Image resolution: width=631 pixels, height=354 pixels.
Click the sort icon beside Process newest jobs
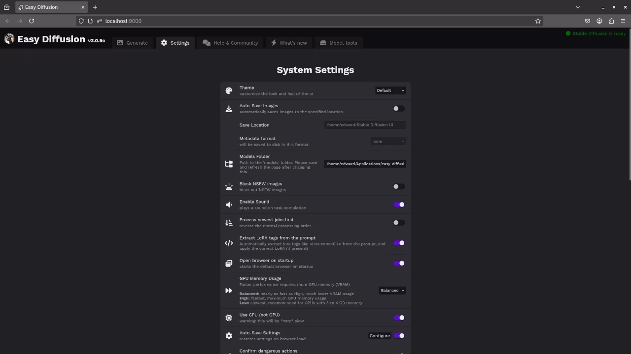pyautogui.click(x=229, y=223)
